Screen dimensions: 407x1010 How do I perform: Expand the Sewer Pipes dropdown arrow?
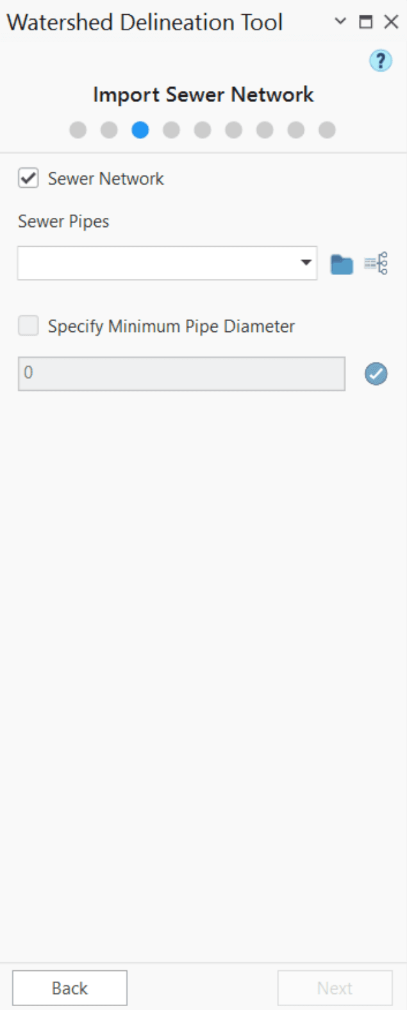[x=306, y=263]
